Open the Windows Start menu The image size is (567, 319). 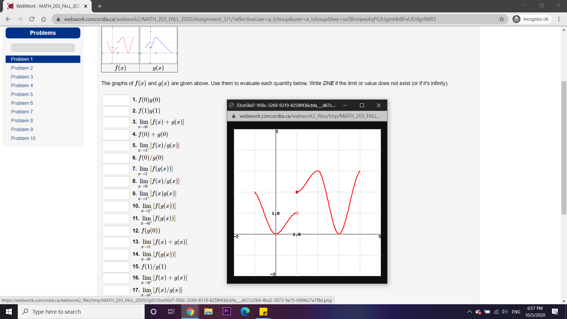click(9, 311)
